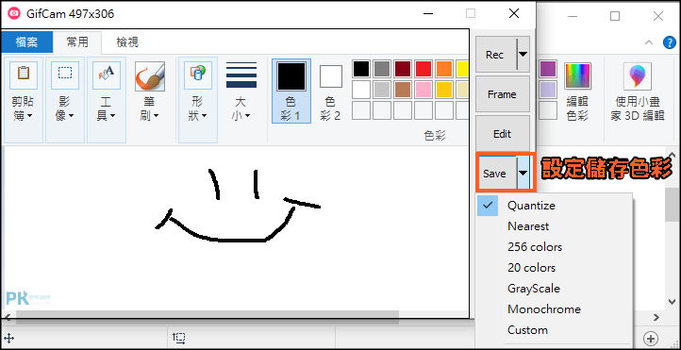Click 使用小畫家 3D 編輯 button
The width and height of the screenshot is (681, 350).
tap(637, 92)
